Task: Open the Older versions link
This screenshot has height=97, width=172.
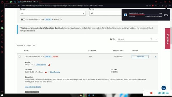Action: [41, 65]
